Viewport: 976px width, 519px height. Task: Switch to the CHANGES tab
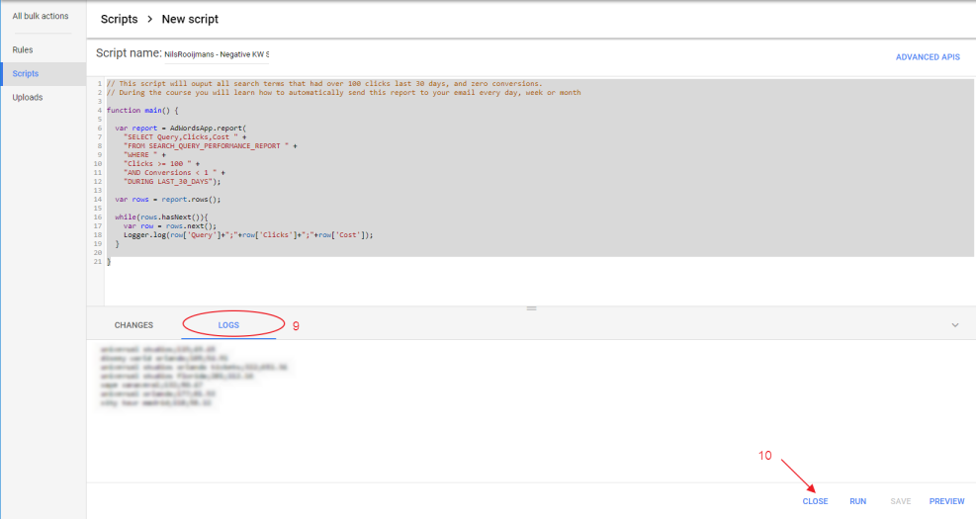pyautogui.click(x=133, y=325)
